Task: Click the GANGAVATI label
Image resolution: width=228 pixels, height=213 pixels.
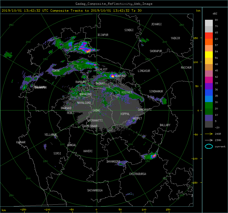Action: [x=145, y=109]
